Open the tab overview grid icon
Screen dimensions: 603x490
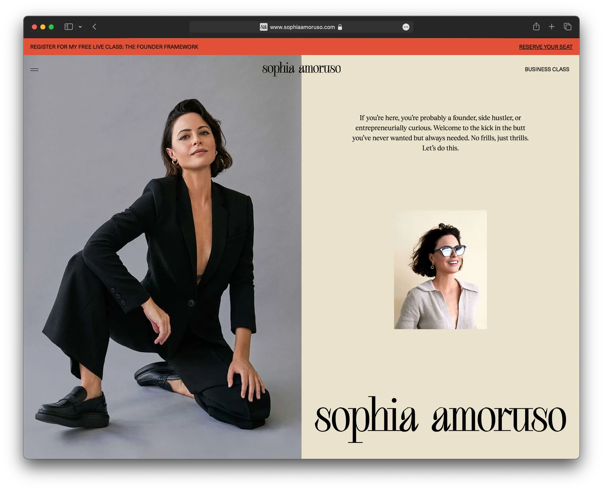pyautogui.click(x=568, y=26)
